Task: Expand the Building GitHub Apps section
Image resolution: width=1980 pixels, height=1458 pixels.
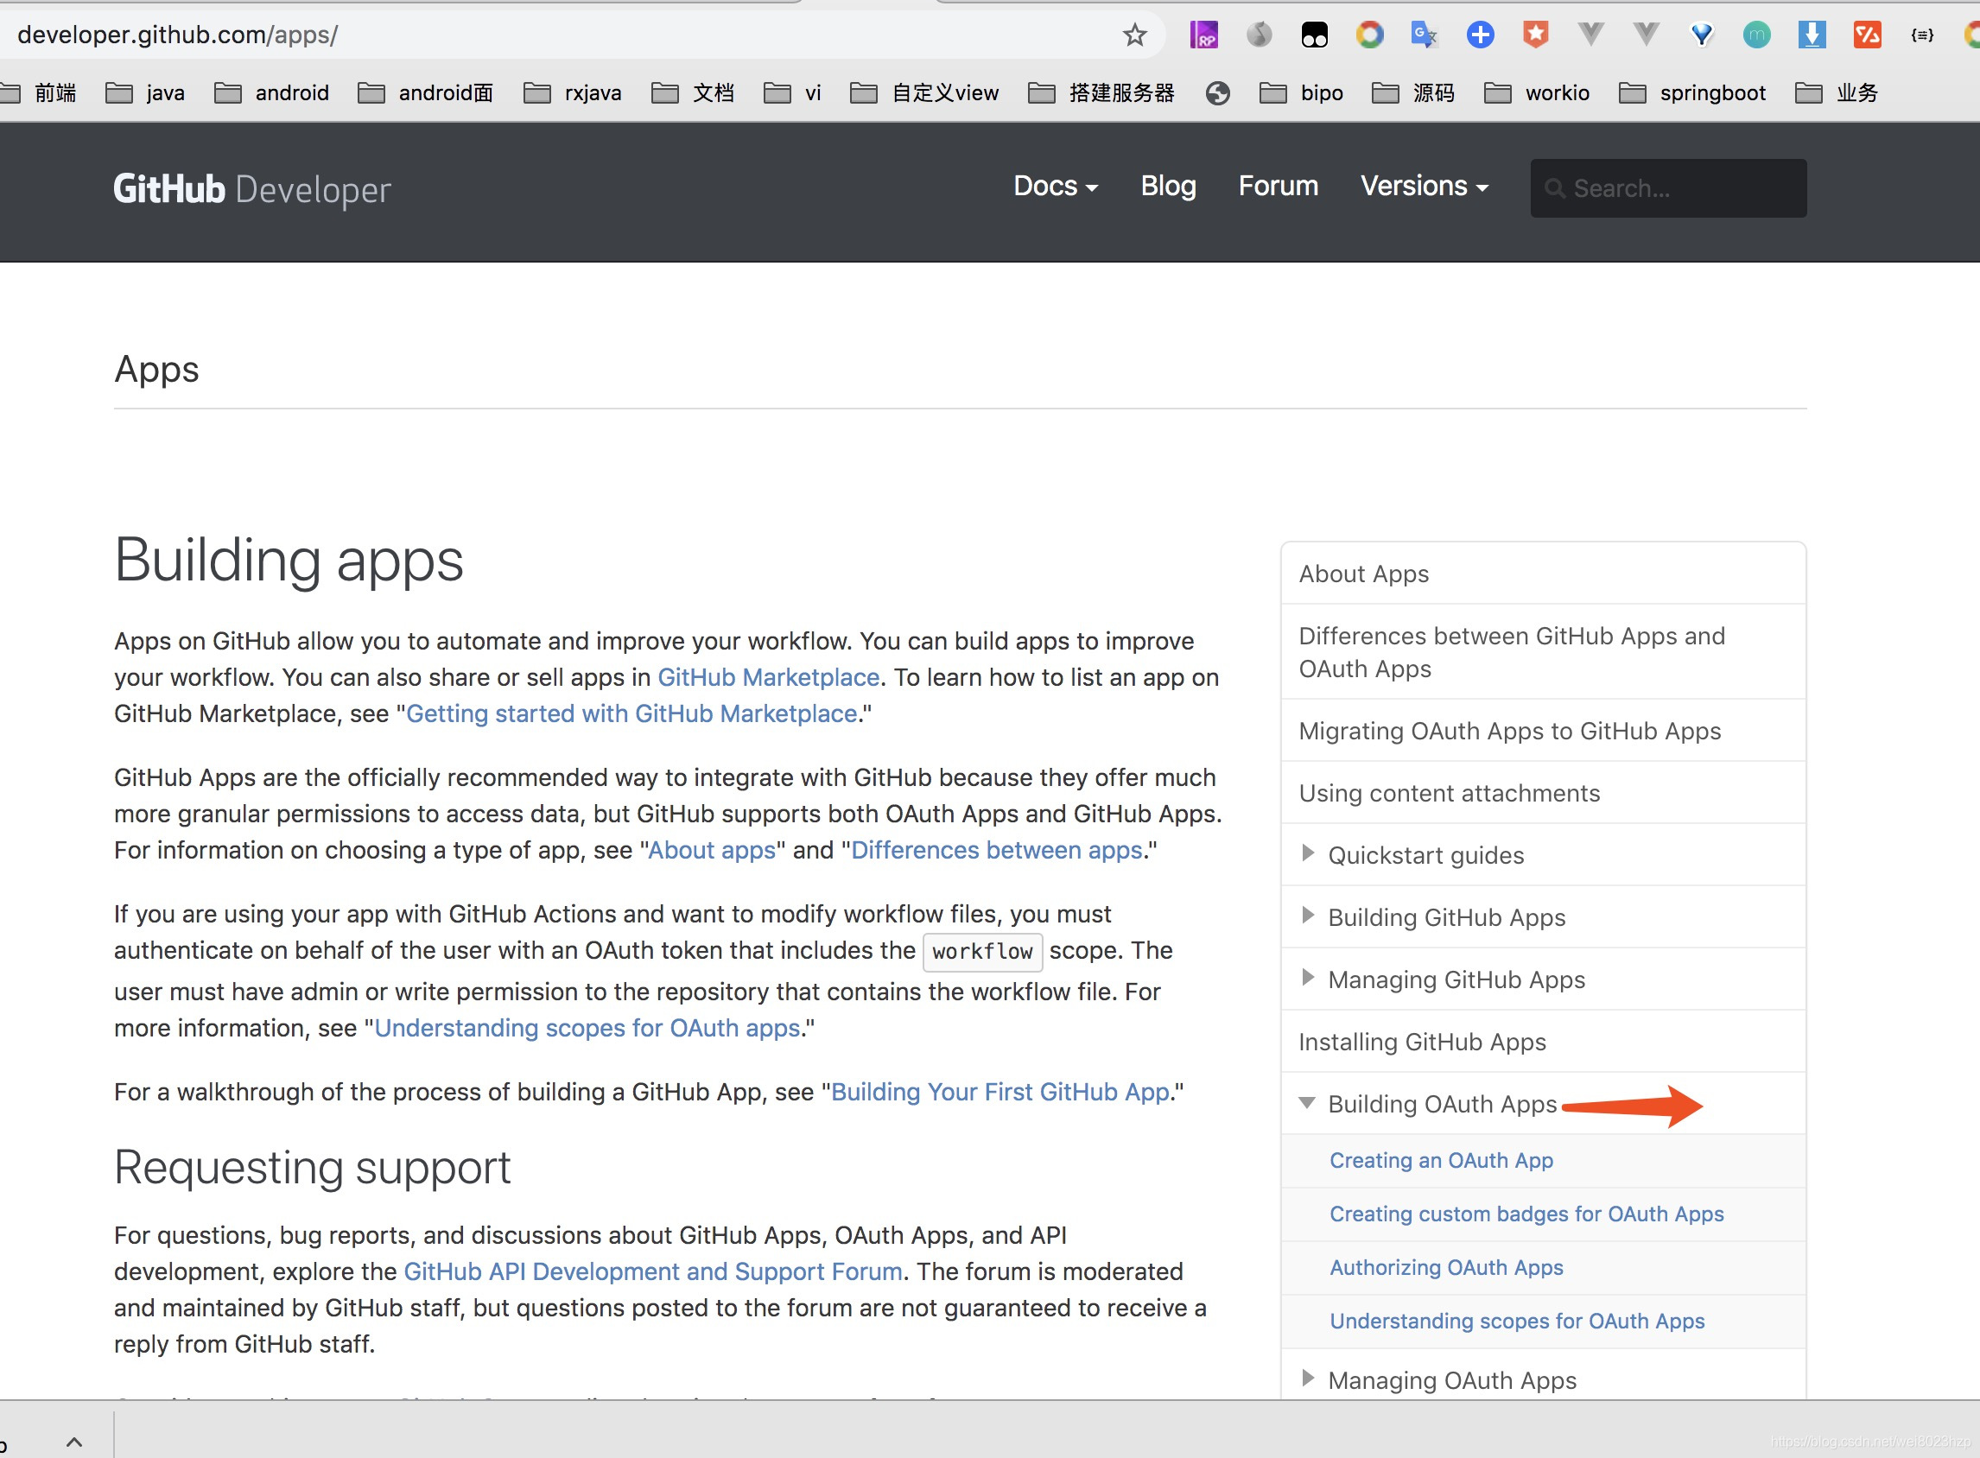Action: coord(1308,916)
